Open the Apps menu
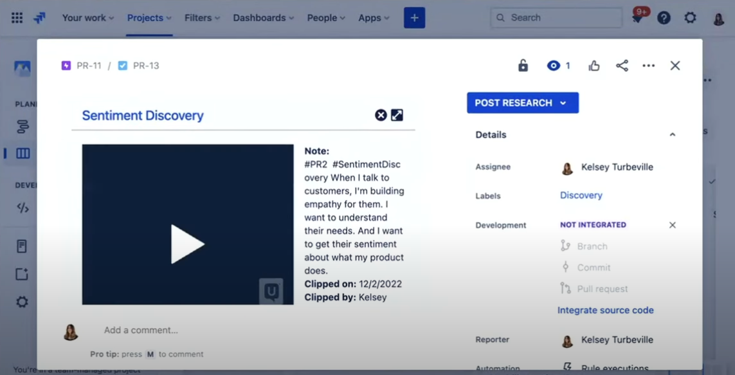Screen dimensions: 735x375 374,18
